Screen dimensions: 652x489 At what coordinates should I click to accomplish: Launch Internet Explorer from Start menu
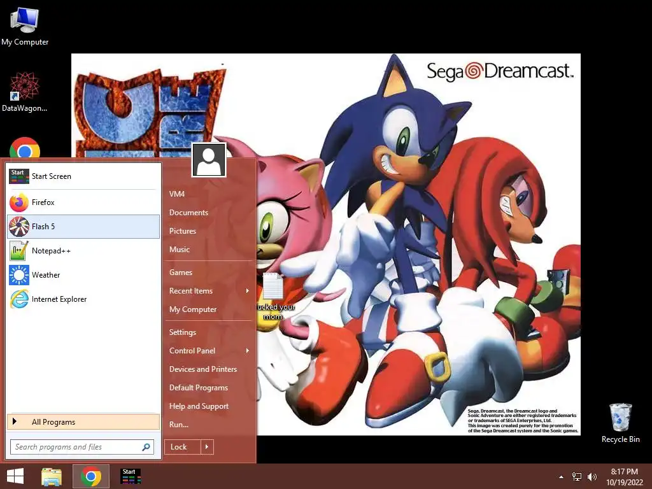coord(83,299)
